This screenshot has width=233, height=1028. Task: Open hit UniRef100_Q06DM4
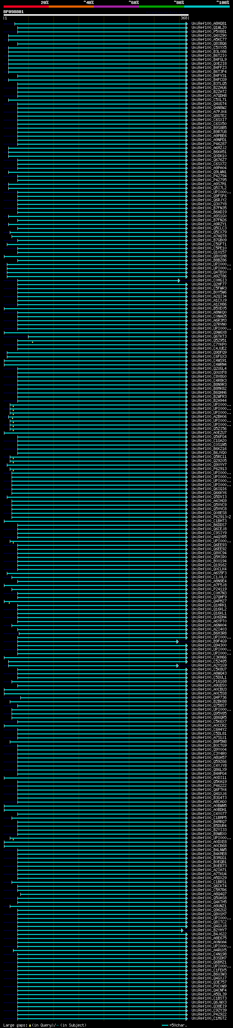[209, 617]
